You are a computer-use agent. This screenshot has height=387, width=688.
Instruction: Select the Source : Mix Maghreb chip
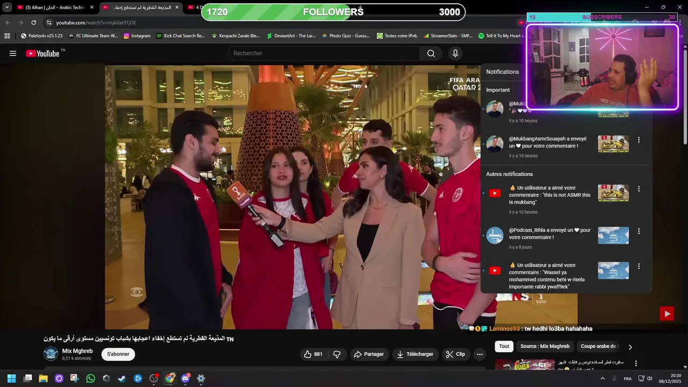(x=545, y=346)
